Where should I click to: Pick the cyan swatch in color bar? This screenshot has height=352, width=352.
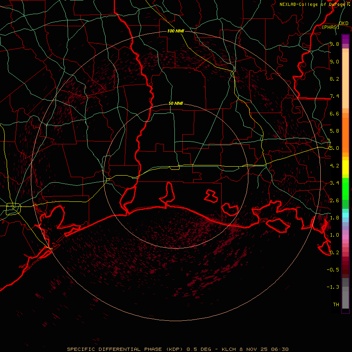point(345,215)
